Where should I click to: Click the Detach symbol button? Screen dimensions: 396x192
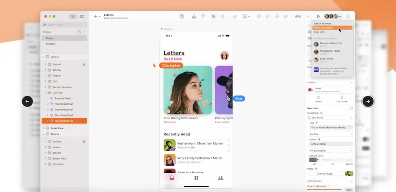pyautogui.click(x=318, y=99)
